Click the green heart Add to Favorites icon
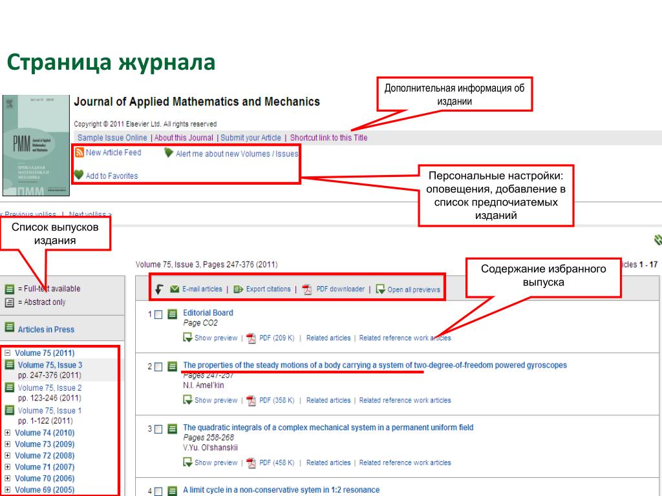662x496 pixels. click(x=78, y=174)
